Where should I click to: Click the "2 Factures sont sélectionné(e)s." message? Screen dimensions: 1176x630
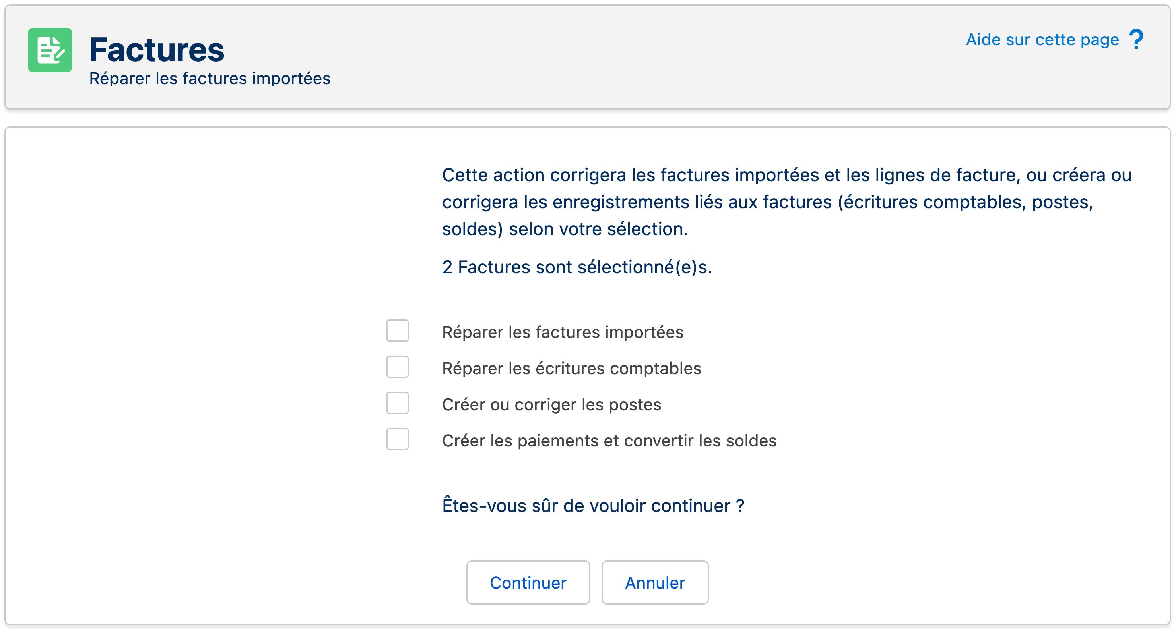point(576,267)
